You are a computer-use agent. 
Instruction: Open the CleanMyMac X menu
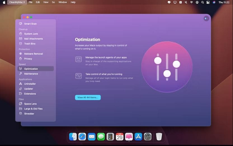tap(17, 2)
